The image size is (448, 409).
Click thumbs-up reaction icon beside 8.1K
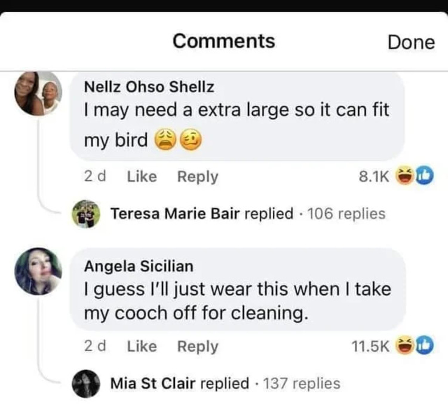tap(421, 176)
